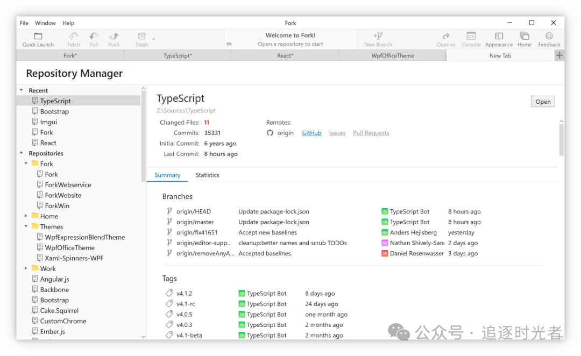581x356 pixels.
Task: Switch to the Statistics tab
Action: pyautogui.click(x=207, y=175)
